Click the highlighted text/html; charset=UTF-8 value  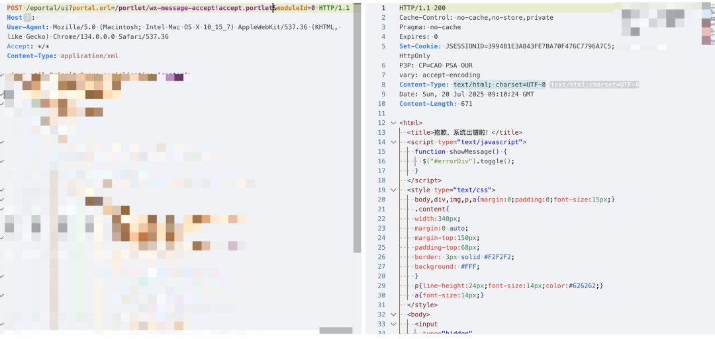tap(499, 85)
